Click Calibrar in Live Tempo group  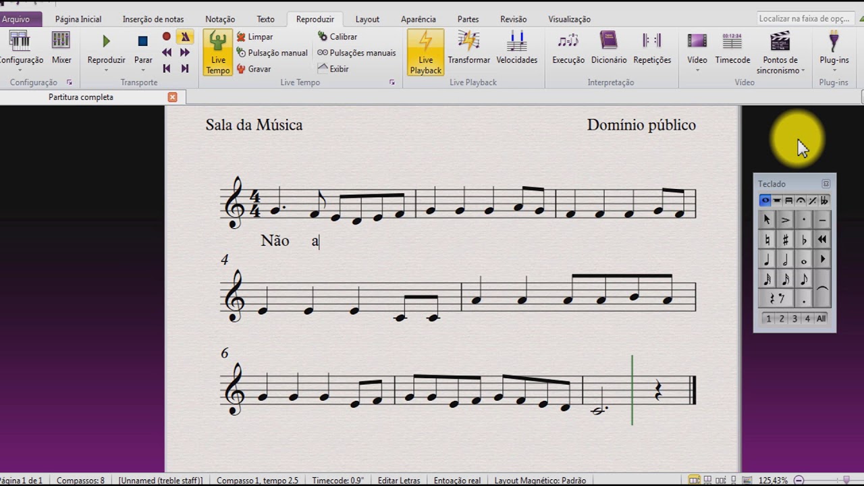[x=337, y=36]
